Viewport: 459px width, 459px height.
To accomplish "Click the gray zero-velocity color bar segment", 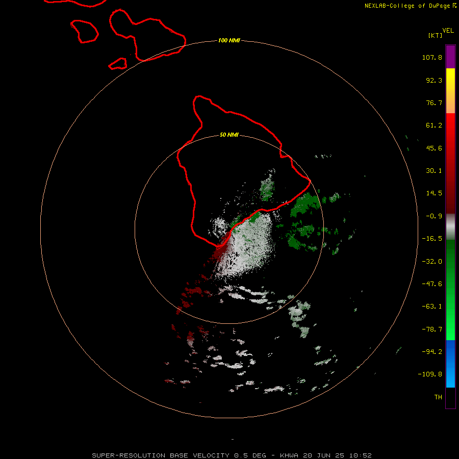I will [450, 227].
